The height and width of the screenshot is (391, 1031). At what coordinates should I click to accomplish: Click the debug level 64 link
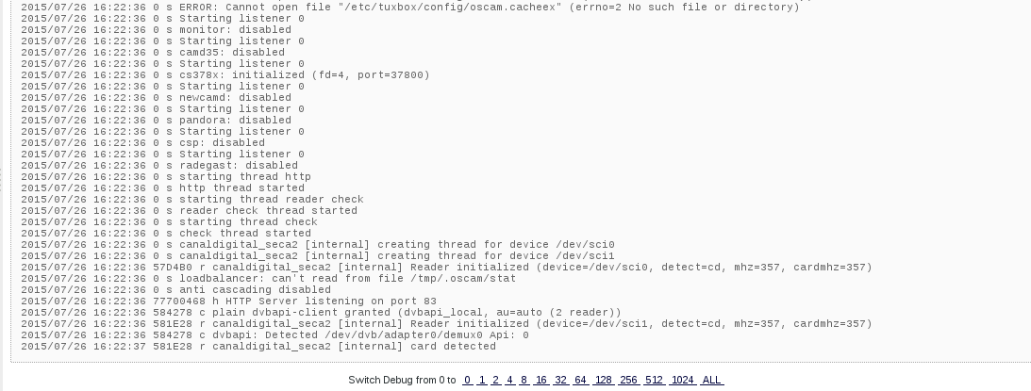581,380
